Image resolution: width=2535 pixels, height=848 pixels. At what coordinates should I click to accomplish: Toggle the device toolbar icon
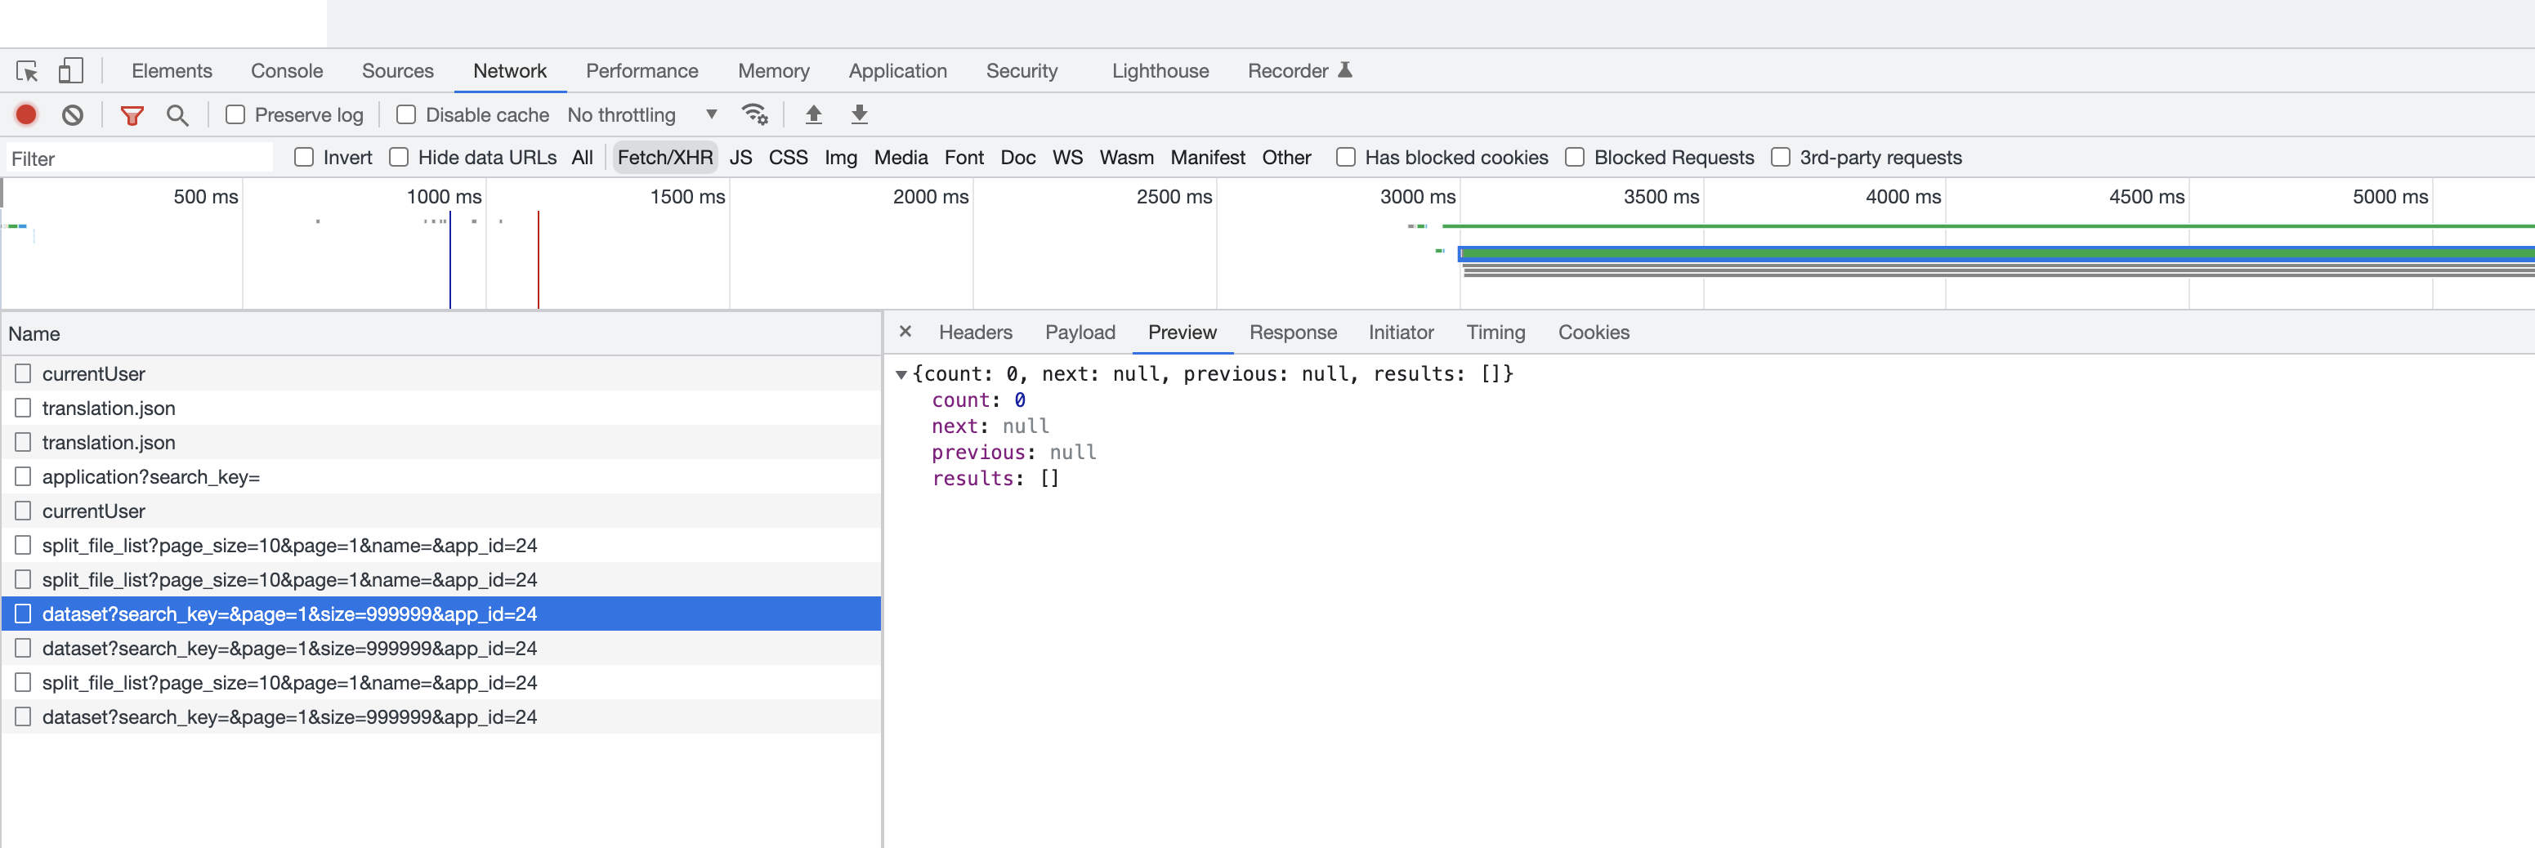pyautogui.click(x=71, y=71)
